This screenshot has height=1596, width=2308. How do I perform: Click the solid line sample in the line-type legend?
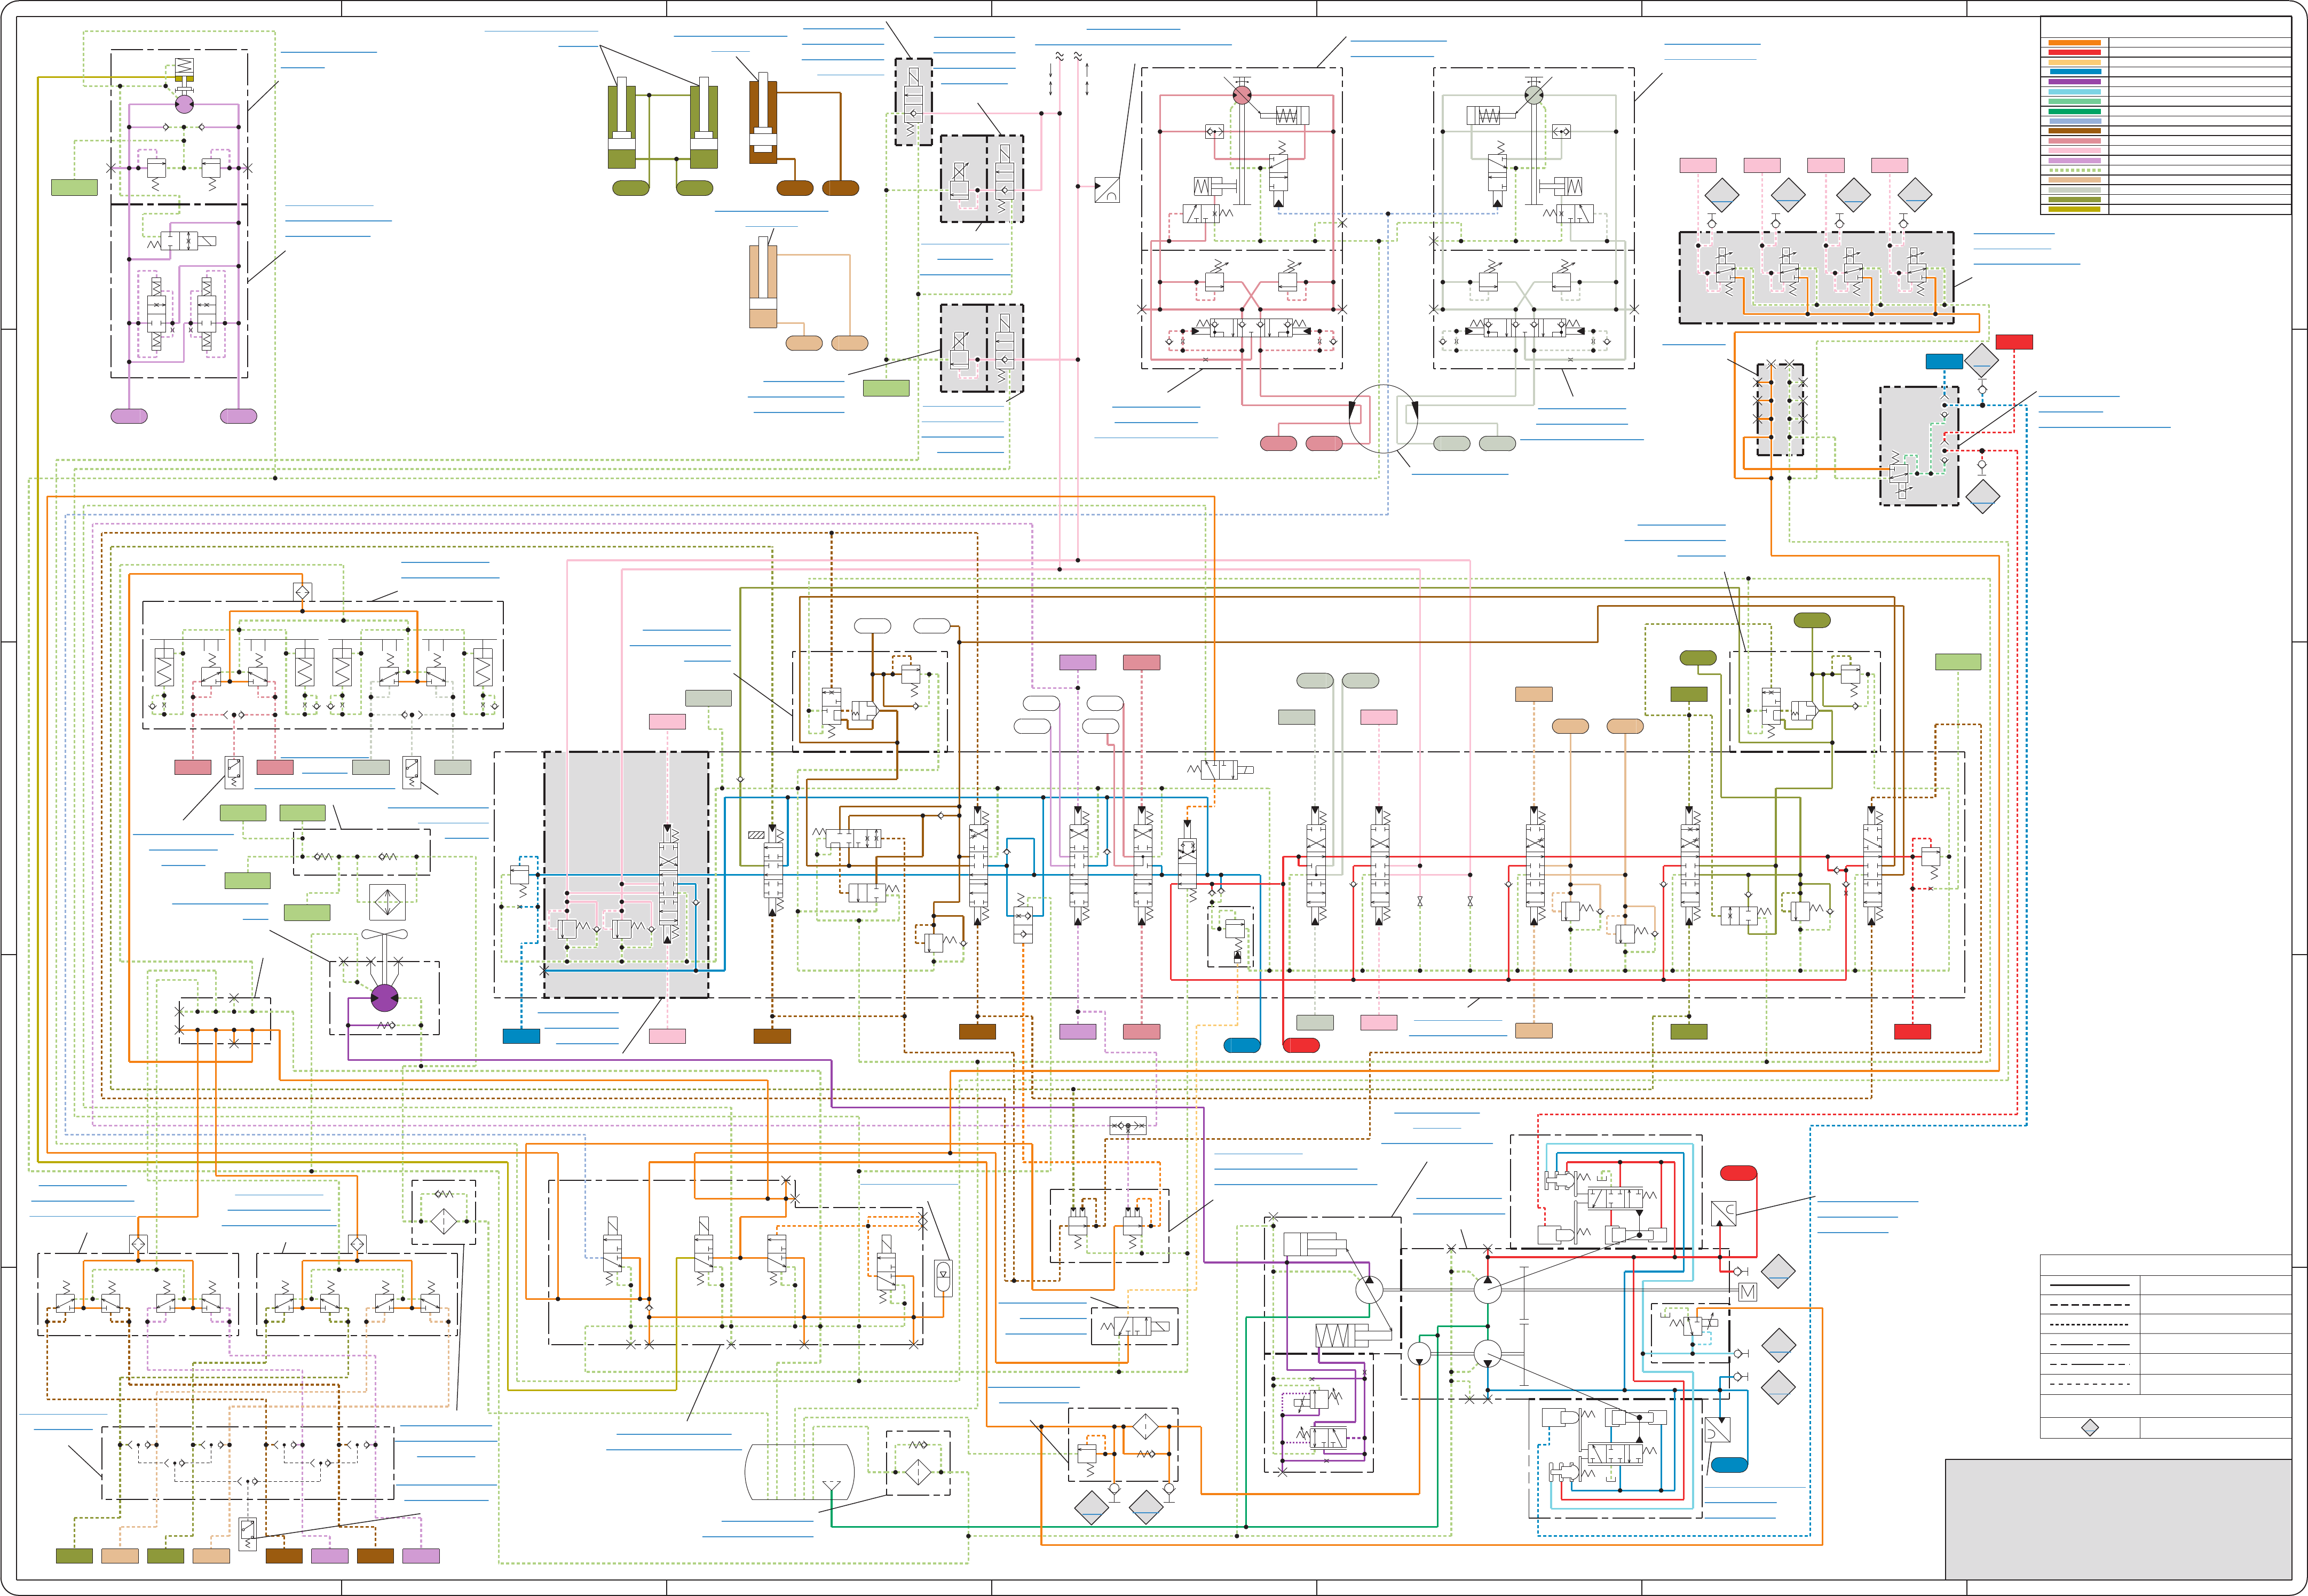click(x=2090, y=1285)
